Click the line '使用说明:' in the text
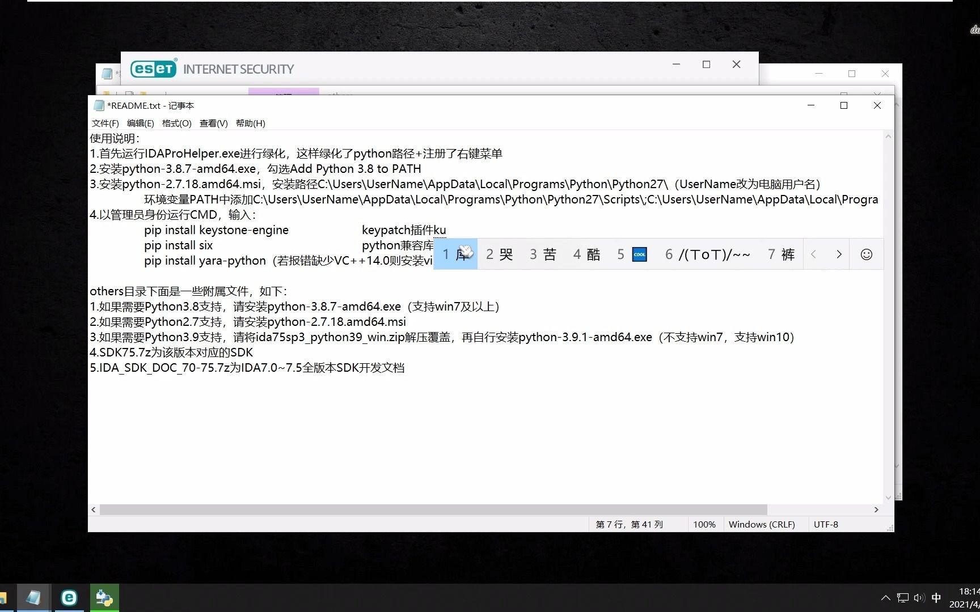This screenshot has width=980, height=612. pyautogui.click(x=115, y=138)
